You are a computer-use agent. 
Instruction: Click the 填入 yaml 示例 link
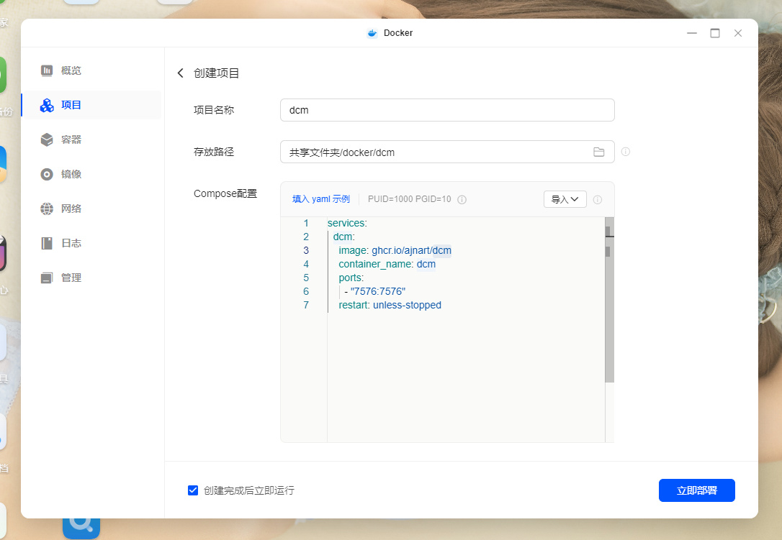320,198
